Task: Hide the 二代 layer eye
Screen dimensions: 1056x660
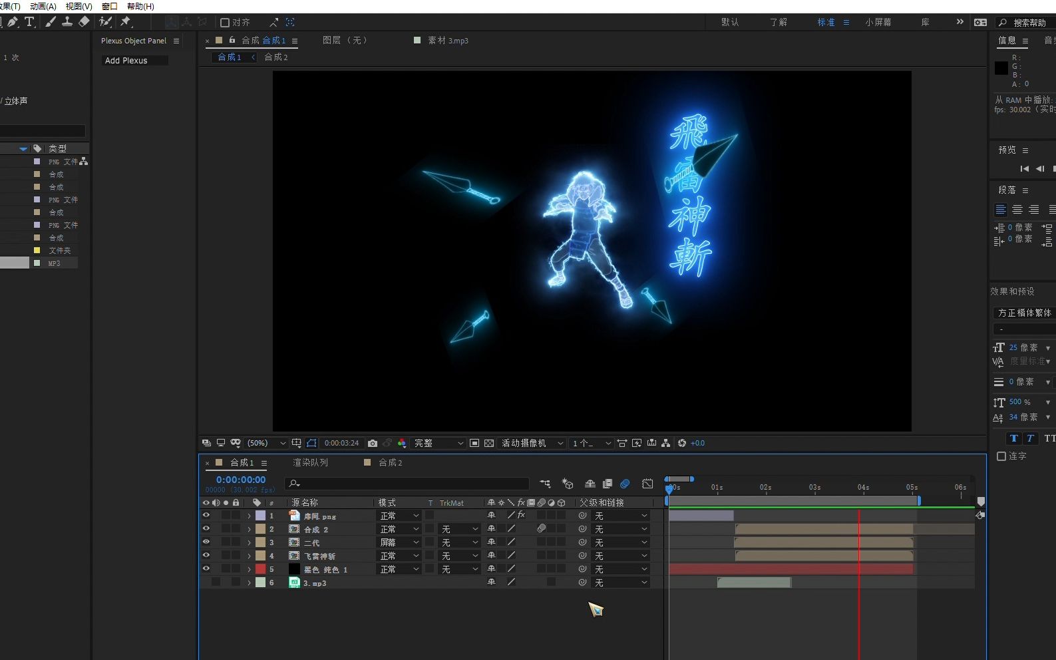Action: [206, 542]
